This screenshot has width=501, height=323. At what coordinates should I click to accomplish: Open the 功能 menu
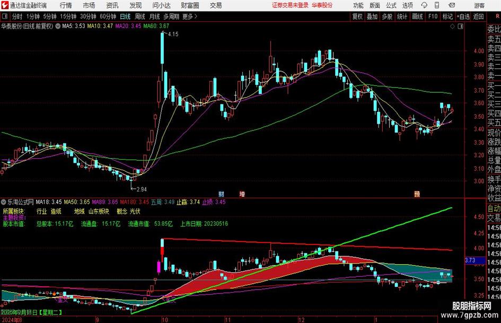(x=358, y=5)
